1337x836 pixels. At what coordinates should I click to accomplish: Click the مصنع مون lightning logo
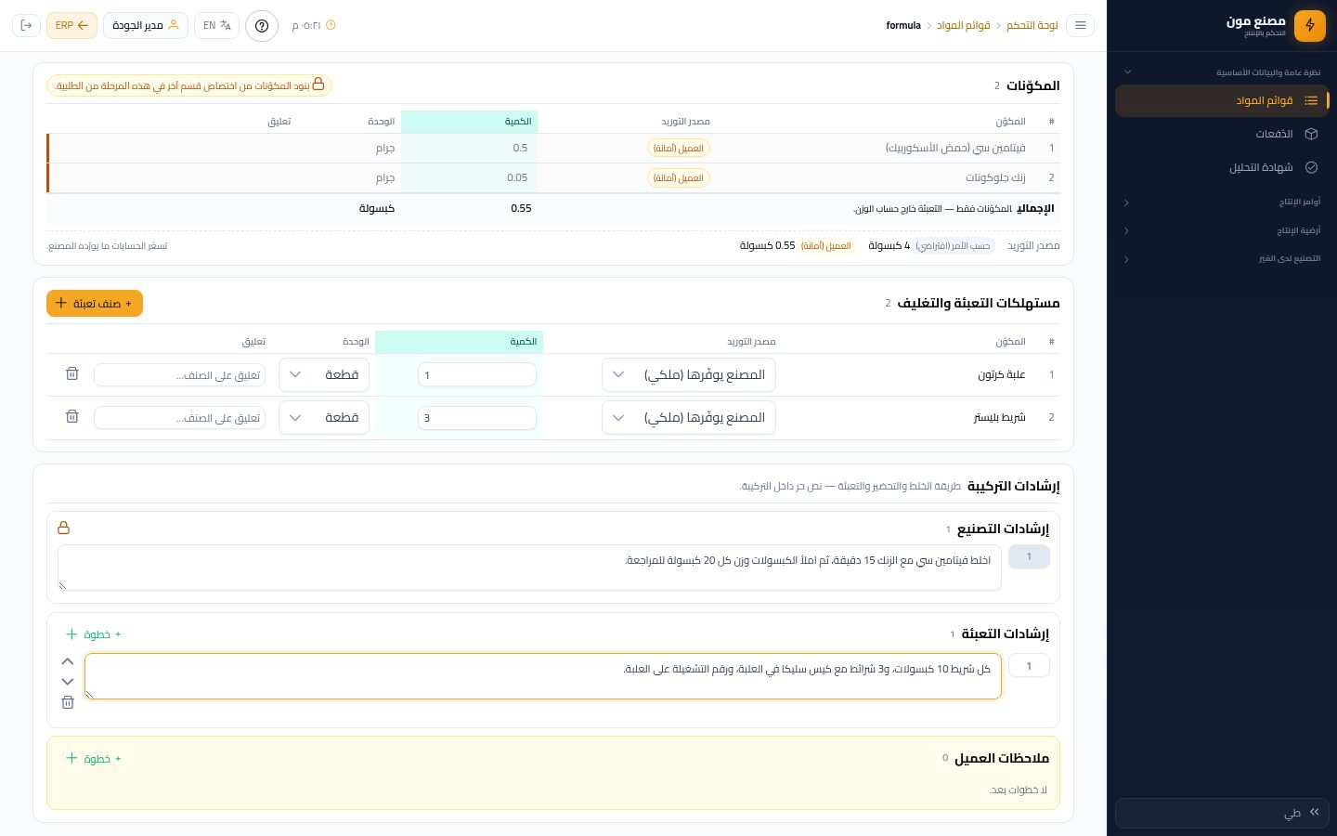pos(1310,25)
